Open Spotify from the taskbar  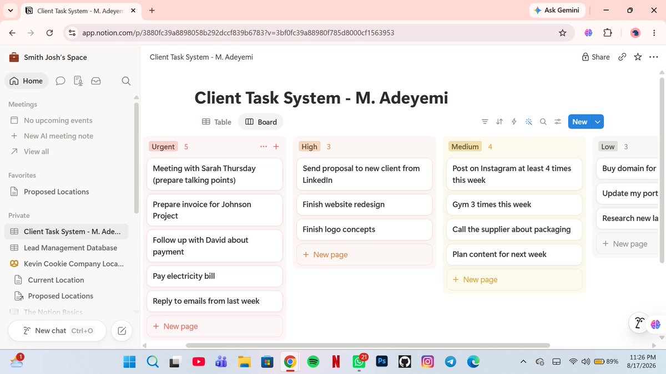pos(313,362)
